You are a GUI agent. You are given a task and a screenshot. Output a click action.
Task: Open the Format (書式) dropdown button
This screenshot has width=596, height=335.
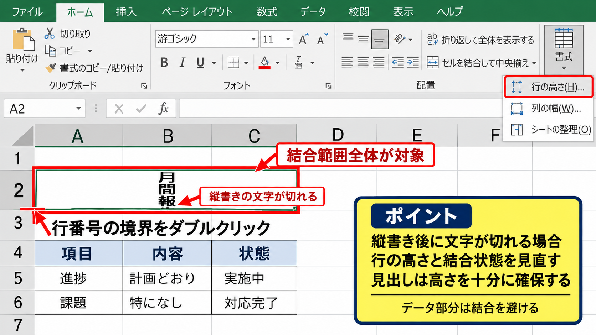564,49
